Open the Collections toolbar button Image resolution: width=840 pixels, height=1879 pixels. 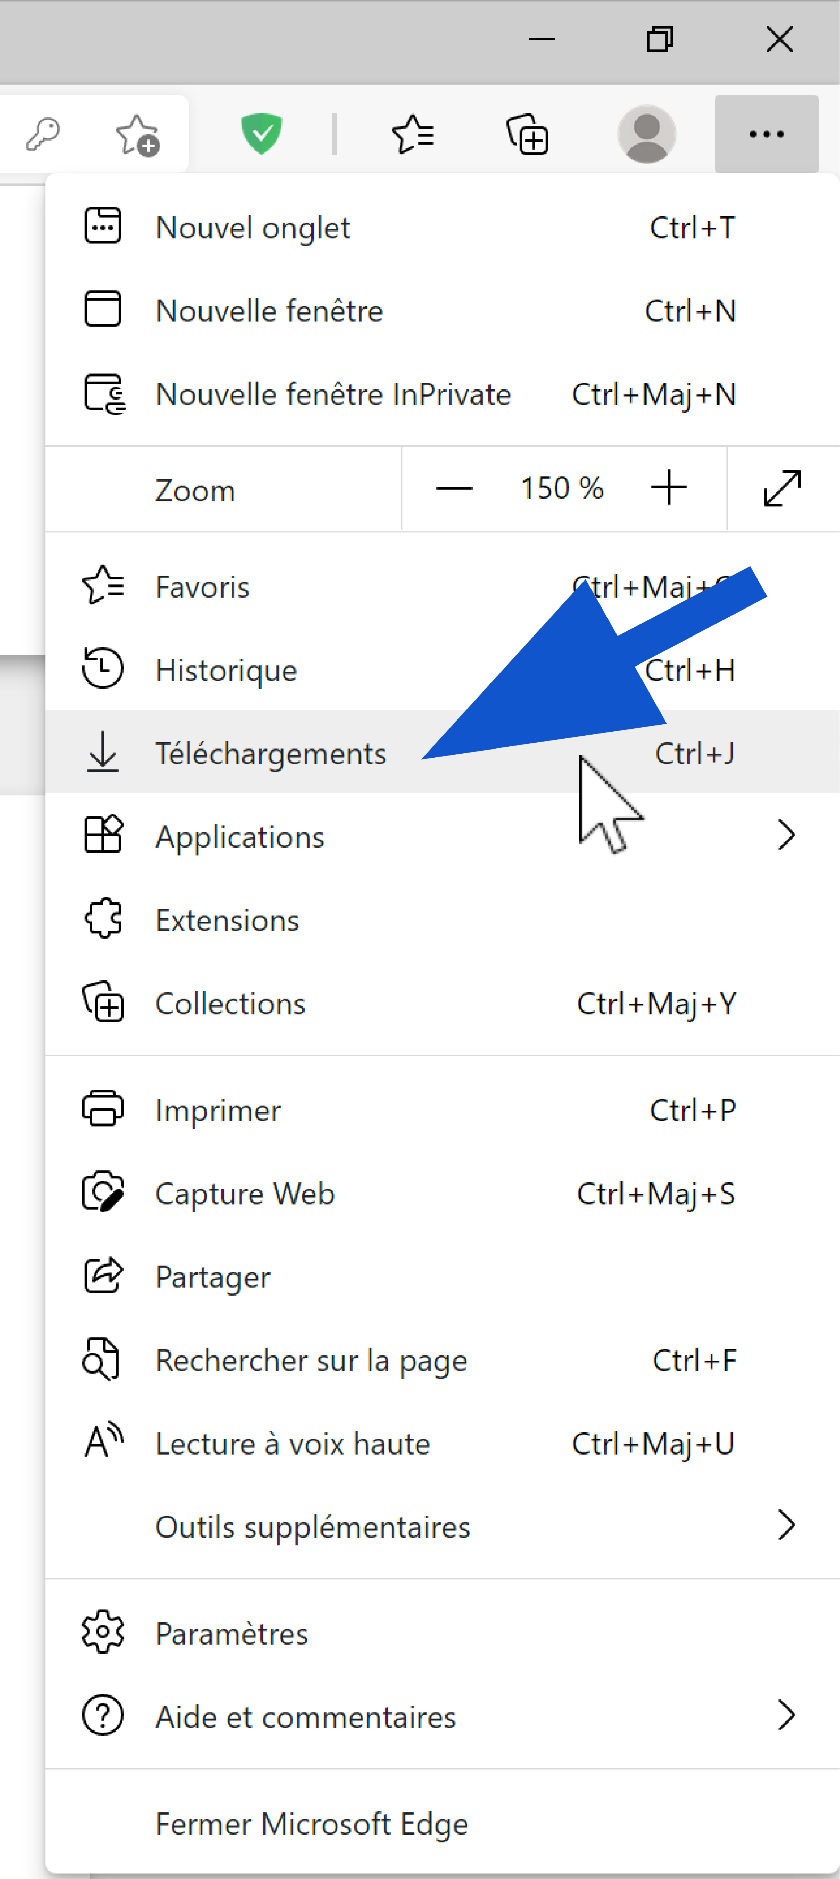point(527,134)
